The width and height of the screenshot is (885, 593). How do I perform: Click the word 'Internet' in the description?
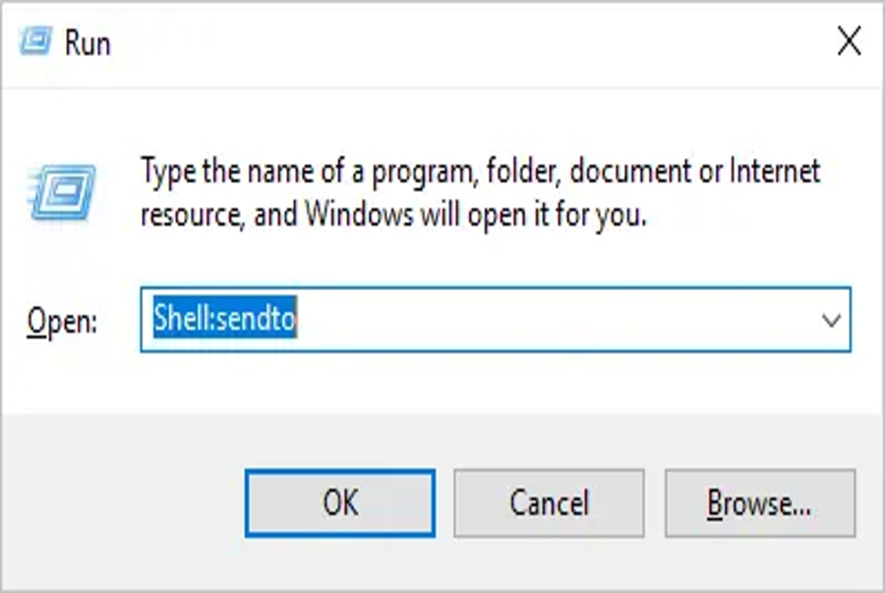775,170
